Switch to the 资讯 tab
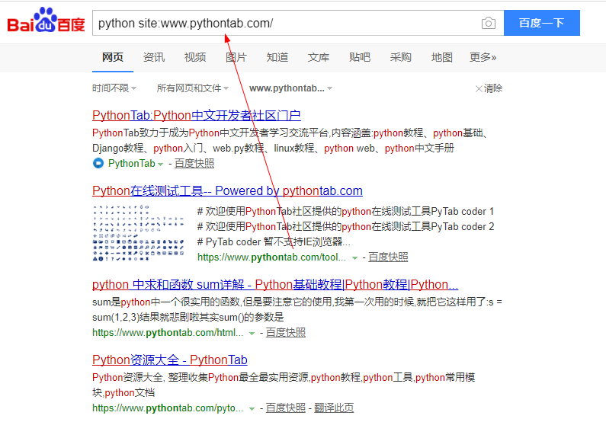 coord(154,58)
